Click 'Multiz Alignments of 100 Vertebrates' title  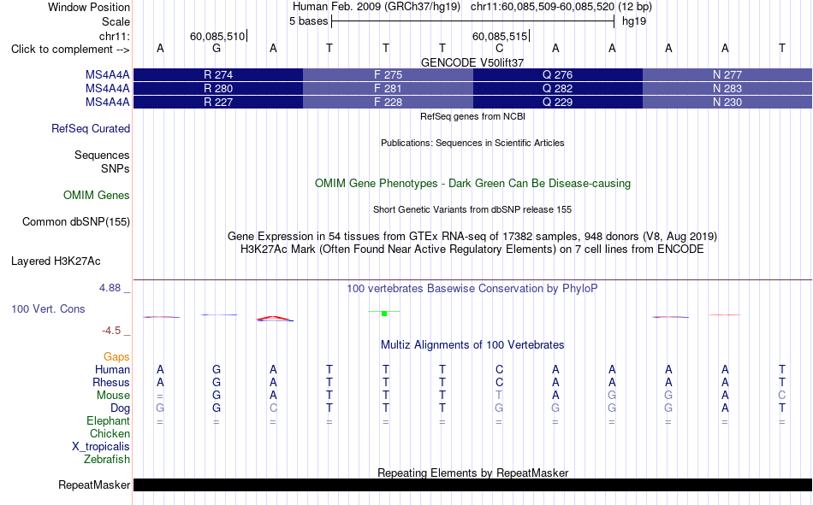(x=472, y=345)
